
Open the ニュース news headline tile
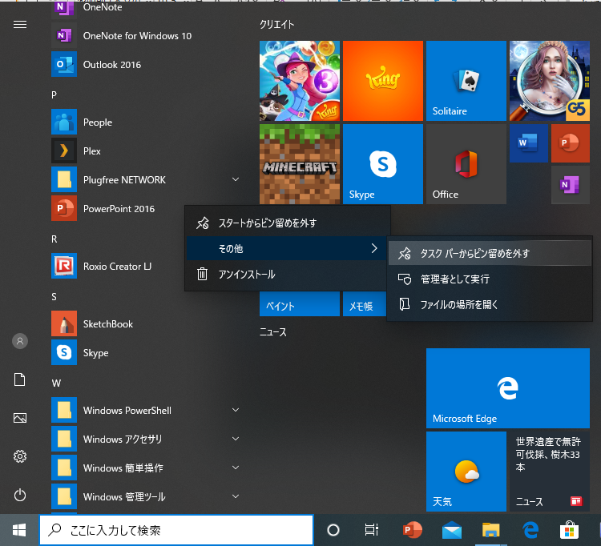click(549, 472)
